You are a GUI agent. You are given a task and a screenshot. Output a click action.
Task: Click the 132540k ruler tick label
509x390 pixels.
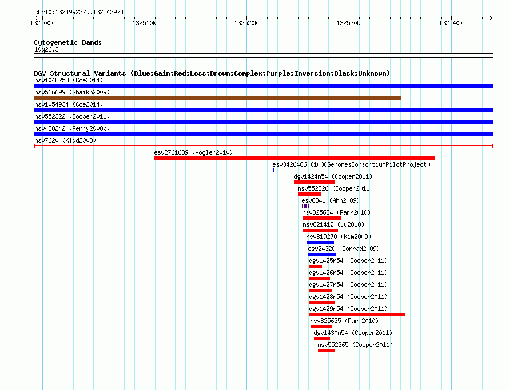point(451,23)
